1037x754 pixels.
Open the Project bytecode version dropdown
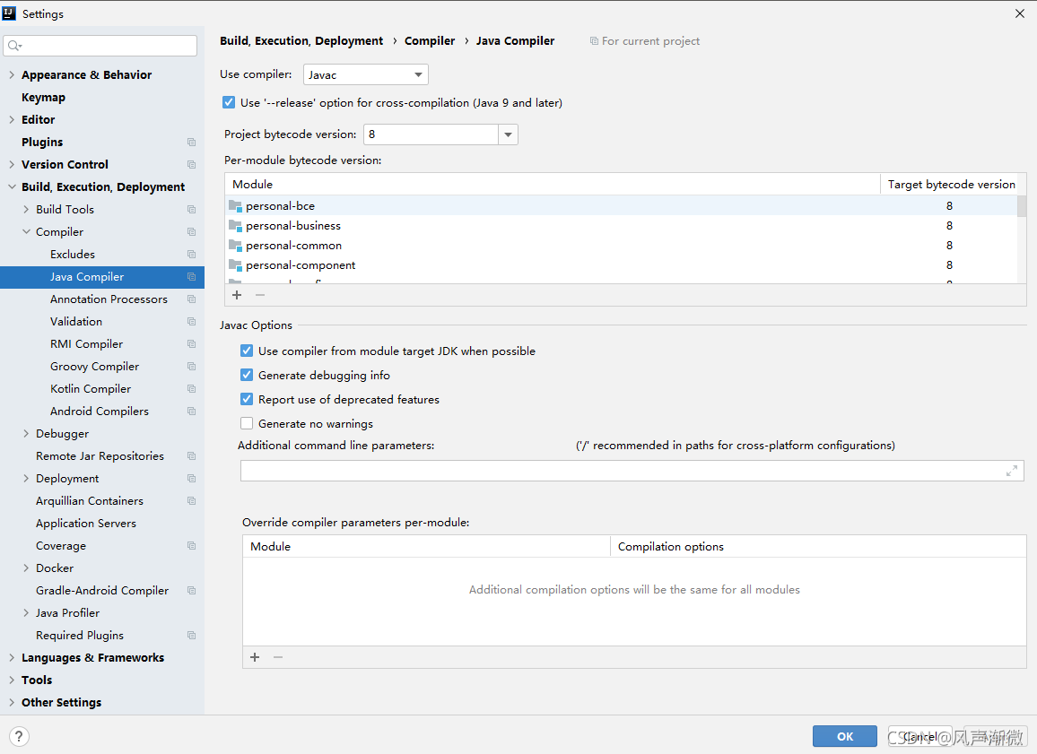509,134
